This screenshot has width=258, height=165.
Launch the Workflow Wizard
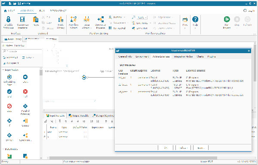click(x=74, y=23)
